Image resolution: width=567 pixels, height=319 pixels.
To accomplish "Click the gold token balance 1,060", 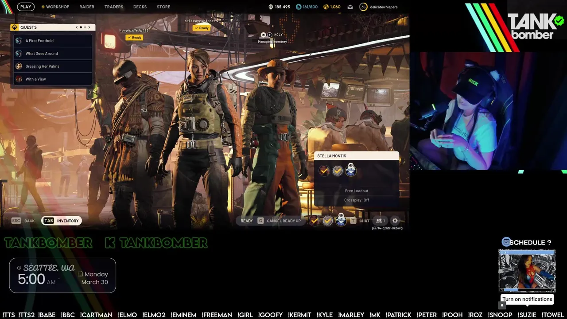I will 332,7.
